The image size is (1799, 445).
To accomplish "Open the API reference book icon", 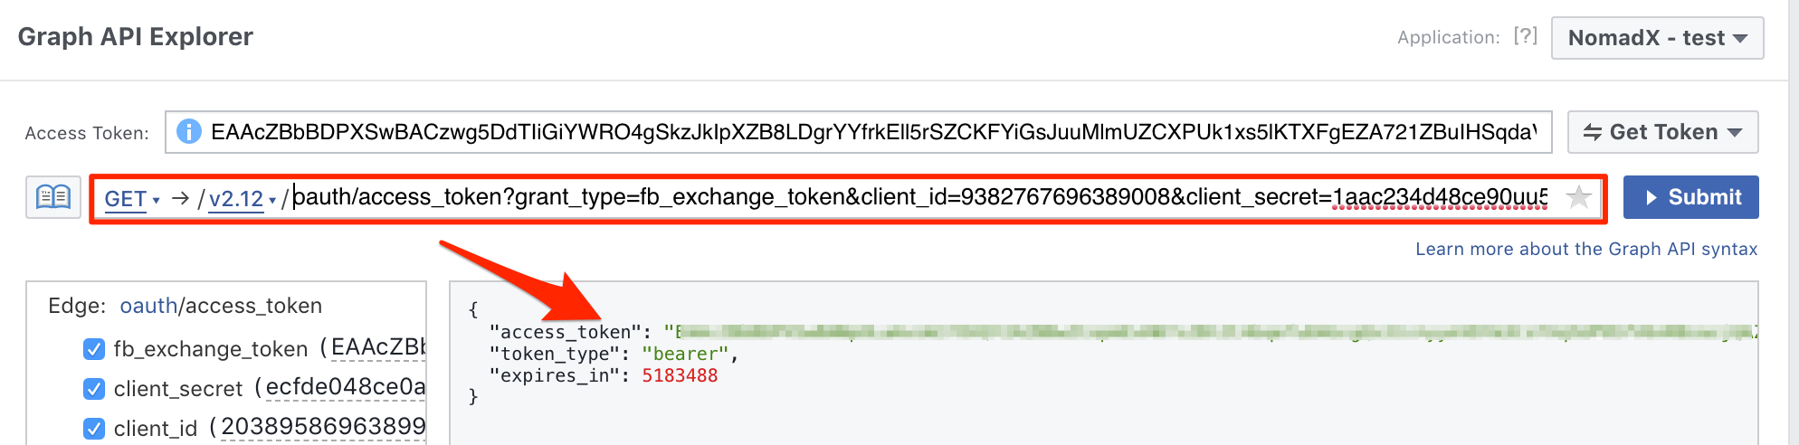I will (x=53, y=197).
